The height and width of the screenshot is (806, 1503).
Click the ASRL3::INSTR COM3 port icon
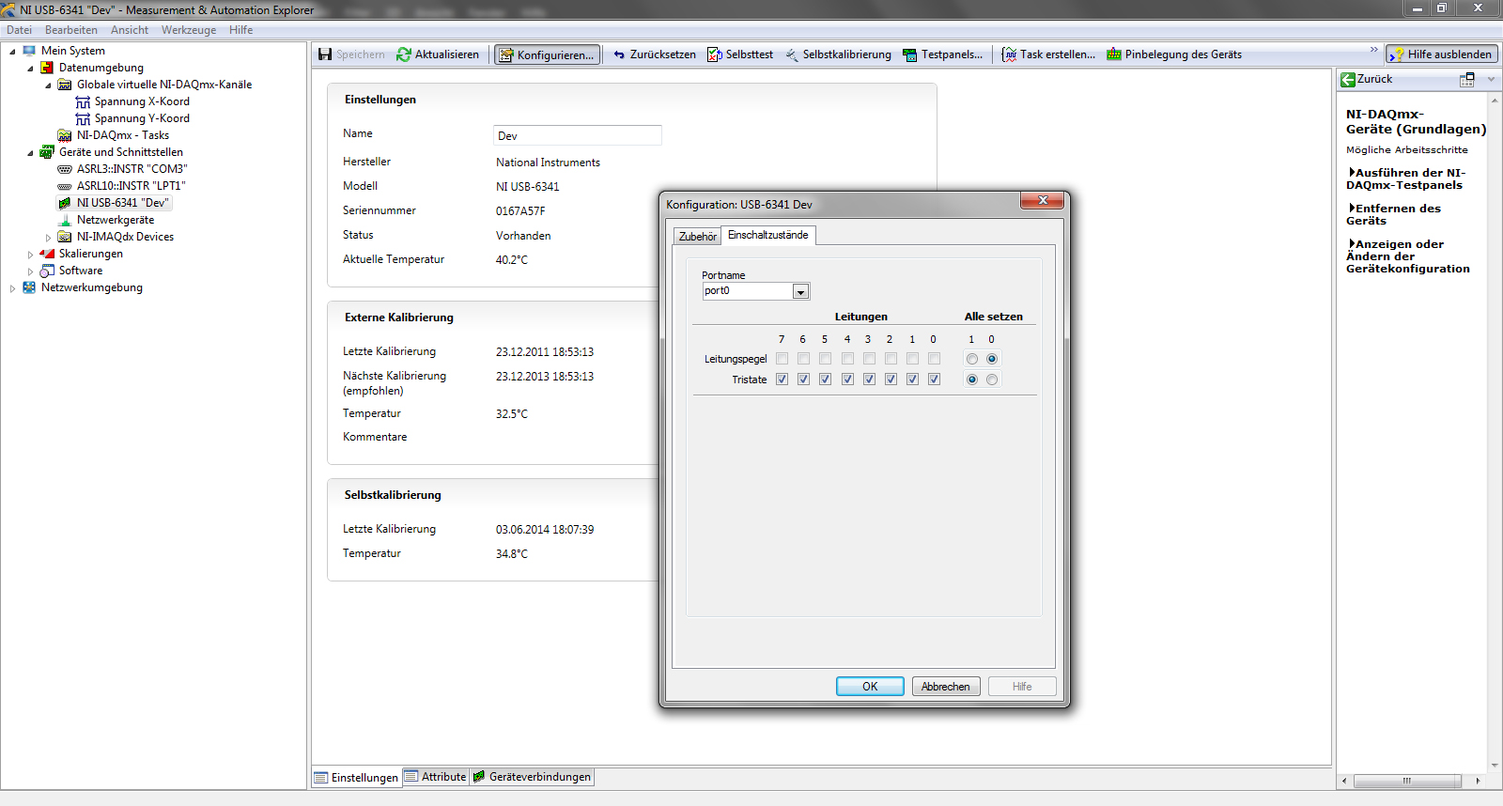point(65,169)
